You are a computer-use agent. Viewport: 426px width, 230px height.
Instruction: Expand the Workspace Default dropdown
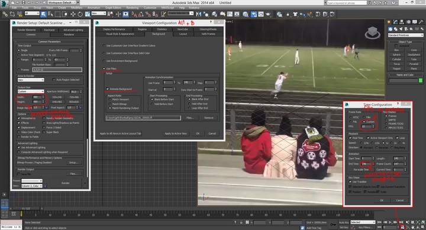coord(63,2)
